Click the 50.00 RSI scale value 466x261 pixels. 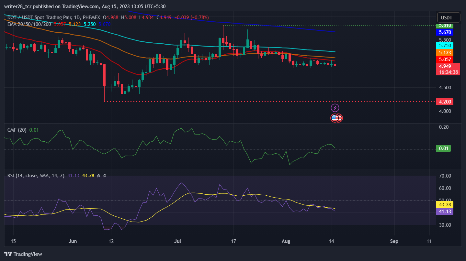(x=445, y=200)
